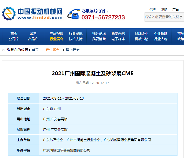Open the 行业展会 breadcrumb link
This screenshot has width=184, height=158.
pyautogui.click(x=52, y=50)
